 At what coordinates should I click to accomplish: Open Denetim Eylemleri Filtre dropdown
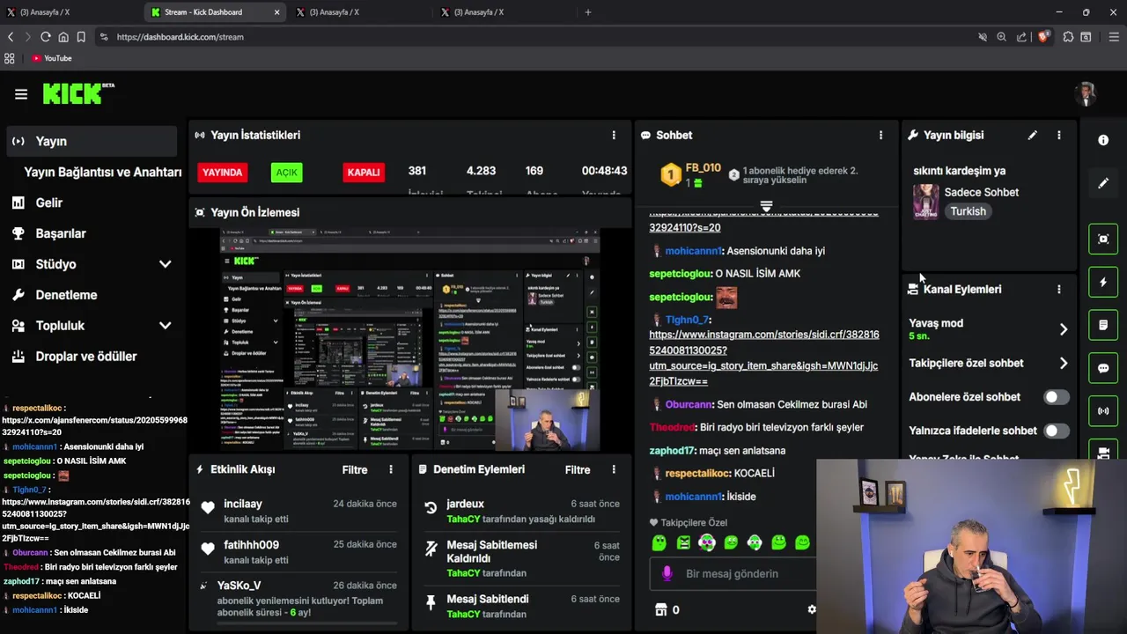coord(578,469)
